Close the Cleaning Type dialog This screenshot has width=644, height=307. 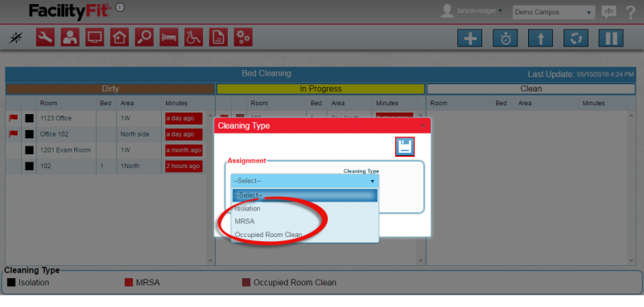pyautogui.click(x=423, y=125)
